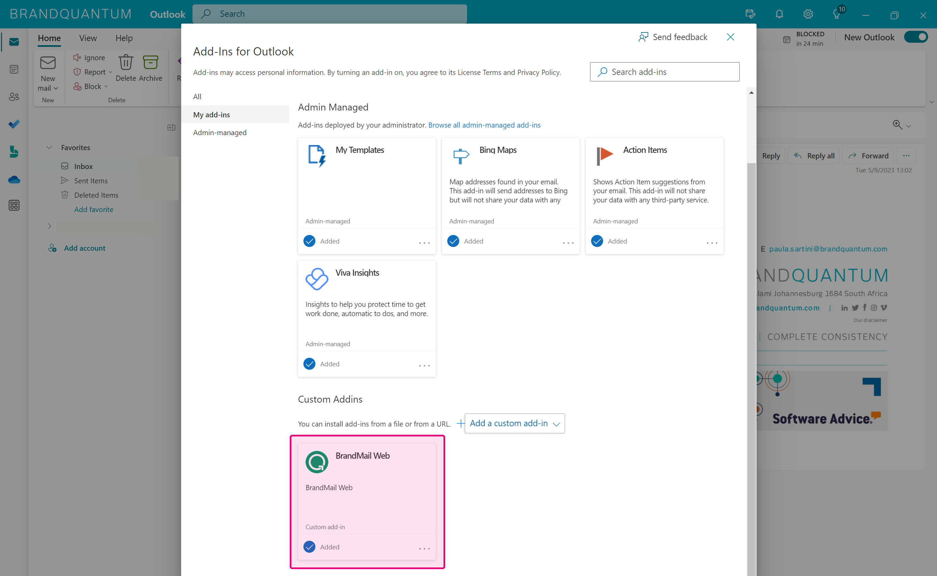The image size is (937, 576).
Task: Click Browse all admin-managed add-ins link
Action: coord(484,125)
